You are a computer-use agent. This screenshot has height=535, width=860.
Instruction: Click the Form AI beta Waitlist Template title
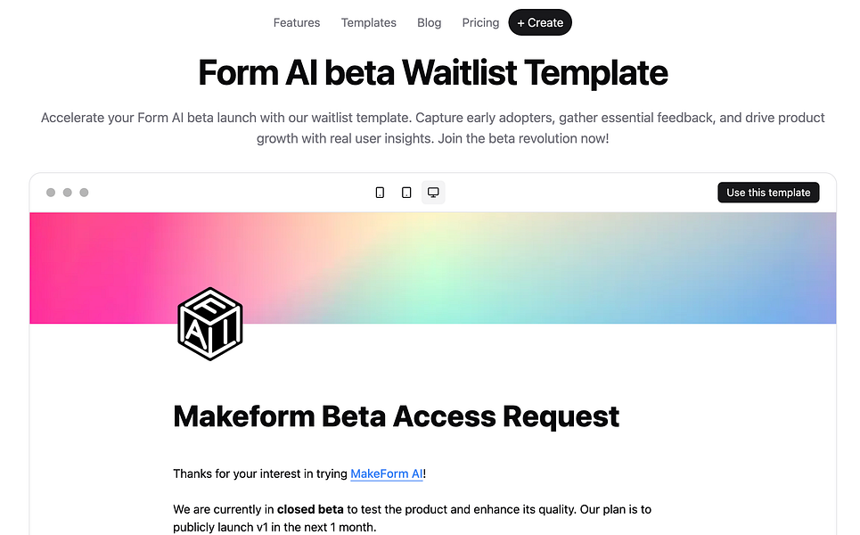point(433,72)
